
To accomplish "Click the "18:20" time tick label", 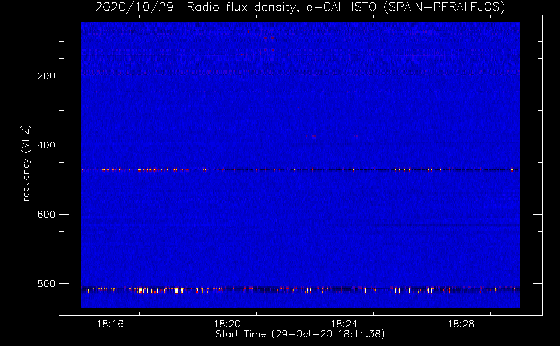I will coord(227,324).
